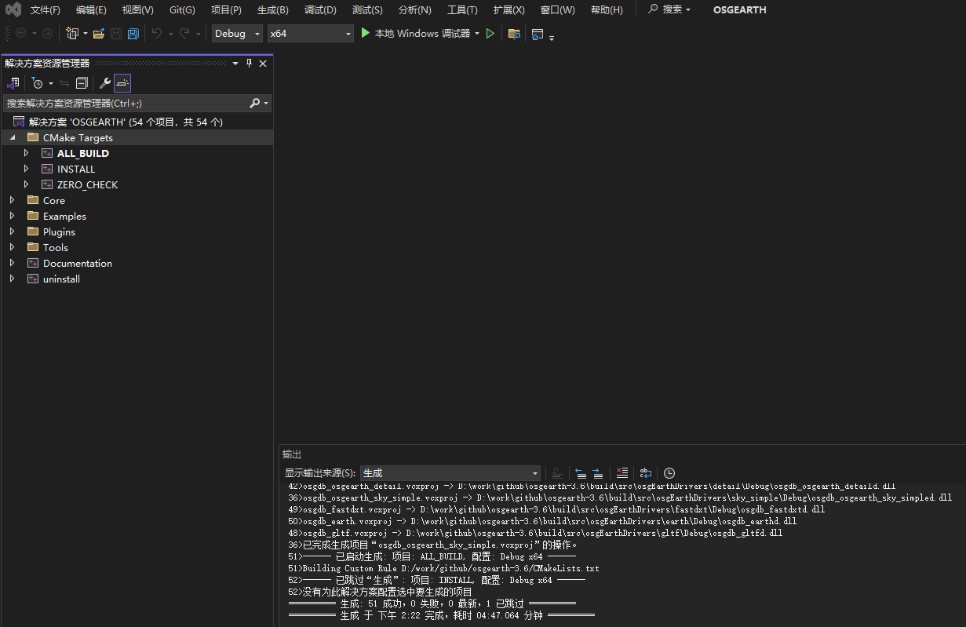Viewport: 966px width, 627px height.
Task: Expand the Documentation project
Action: point(12,263)
